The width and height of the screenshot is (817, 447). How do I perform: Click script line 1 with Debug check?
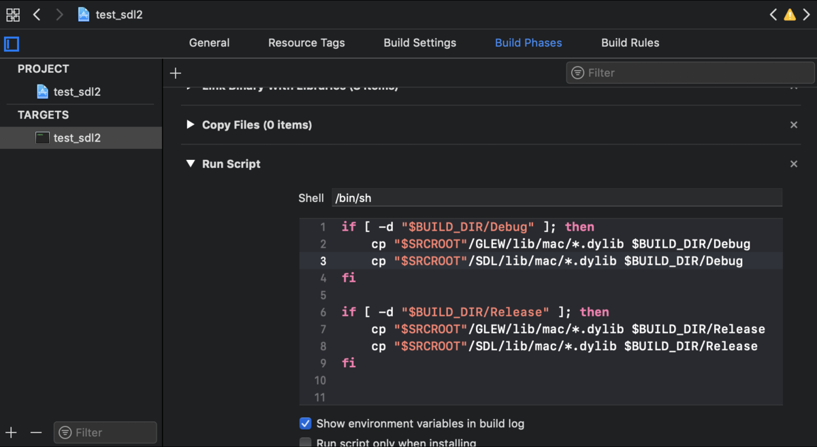468,227
